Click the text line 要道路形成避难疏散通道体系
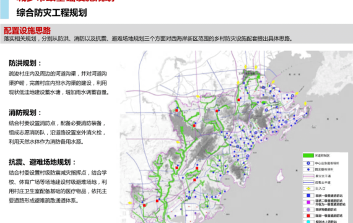The height and width of the screenshot is (223, 353). coord(43,201)
